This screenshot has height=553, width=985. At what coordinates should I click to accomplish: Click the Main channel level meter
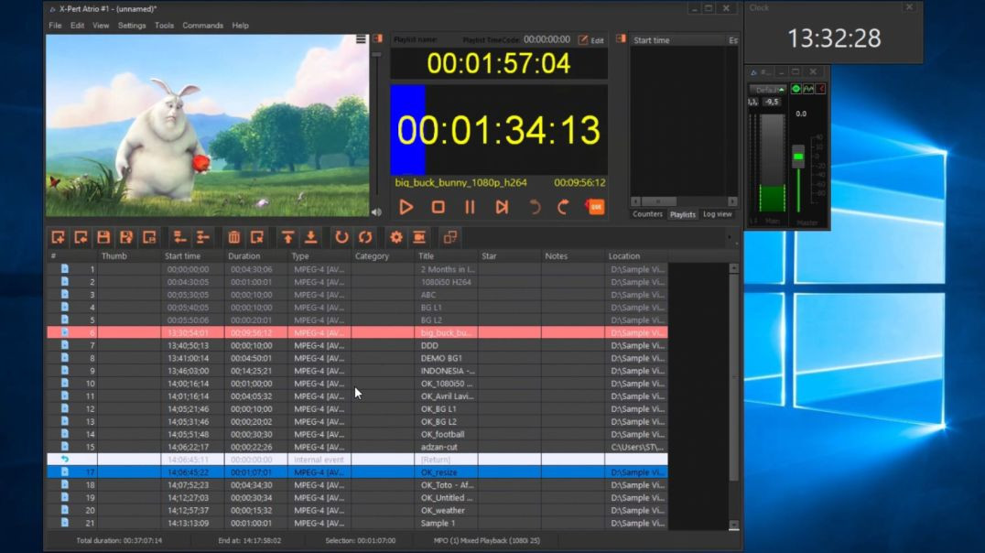772,163
